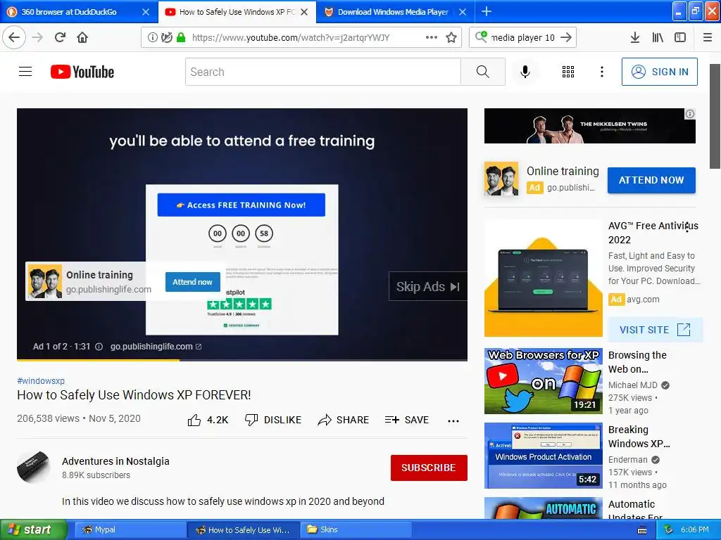This screenshot has width=721, height=540.
Task: Open Adventures in Nostalgia channel name link
Action: [x=115, y=461]
